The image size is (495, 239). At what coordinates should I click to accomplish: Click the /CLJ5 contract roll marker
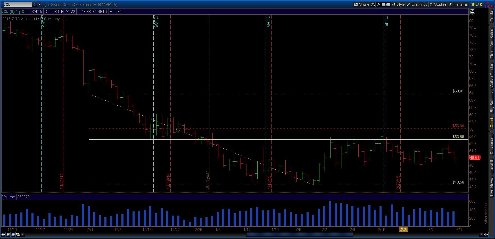(386, 21)
